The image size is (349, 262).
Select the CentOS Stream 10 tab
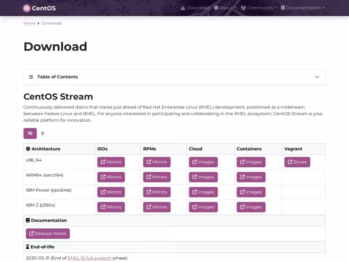(30, 133)
